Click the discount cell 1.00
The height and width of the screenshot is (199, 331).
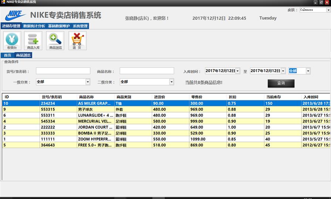click(x=245, y=127)
